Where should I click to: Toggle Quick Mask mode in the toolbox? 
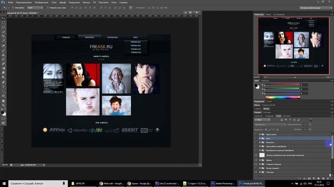[x=3, y=119]
